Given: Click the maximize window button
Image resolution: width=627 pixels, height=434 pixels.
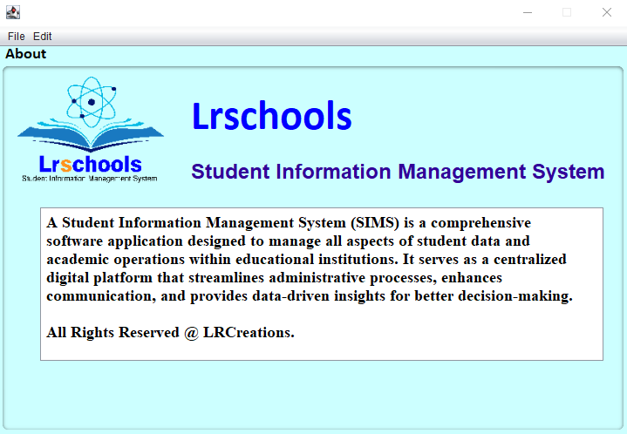Looking at the screenshot, I should point(567,12).
